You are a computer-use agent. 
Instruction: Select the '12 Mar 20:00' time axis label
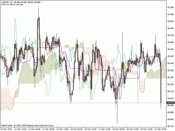coord(48,129)
